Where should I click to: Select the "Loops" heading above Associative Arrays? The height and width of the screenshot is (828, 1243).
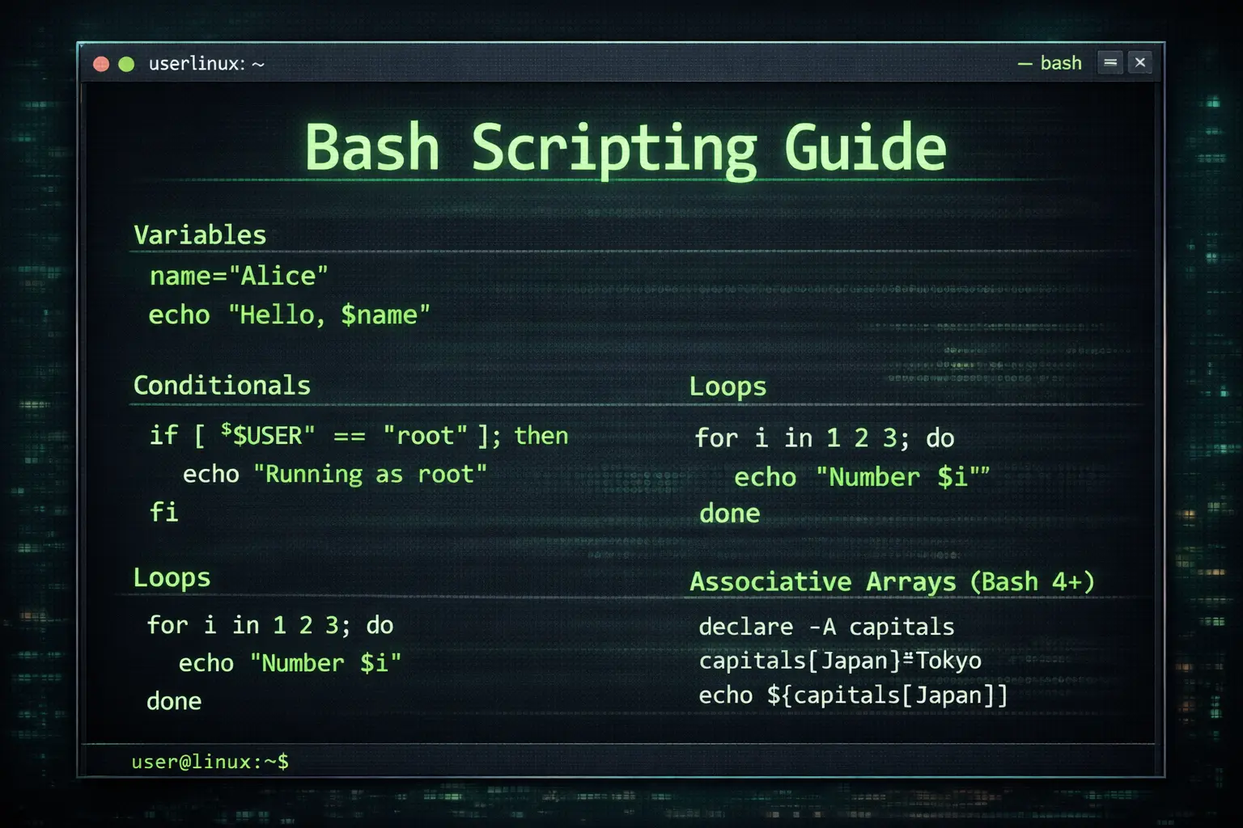(728, 387)
